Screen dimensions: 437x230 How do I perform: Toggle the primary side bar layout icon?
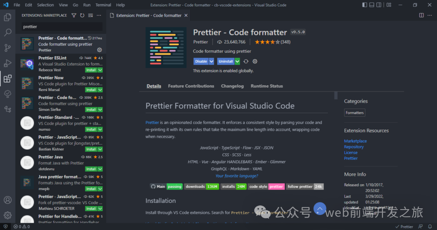(x=364, y=5)
